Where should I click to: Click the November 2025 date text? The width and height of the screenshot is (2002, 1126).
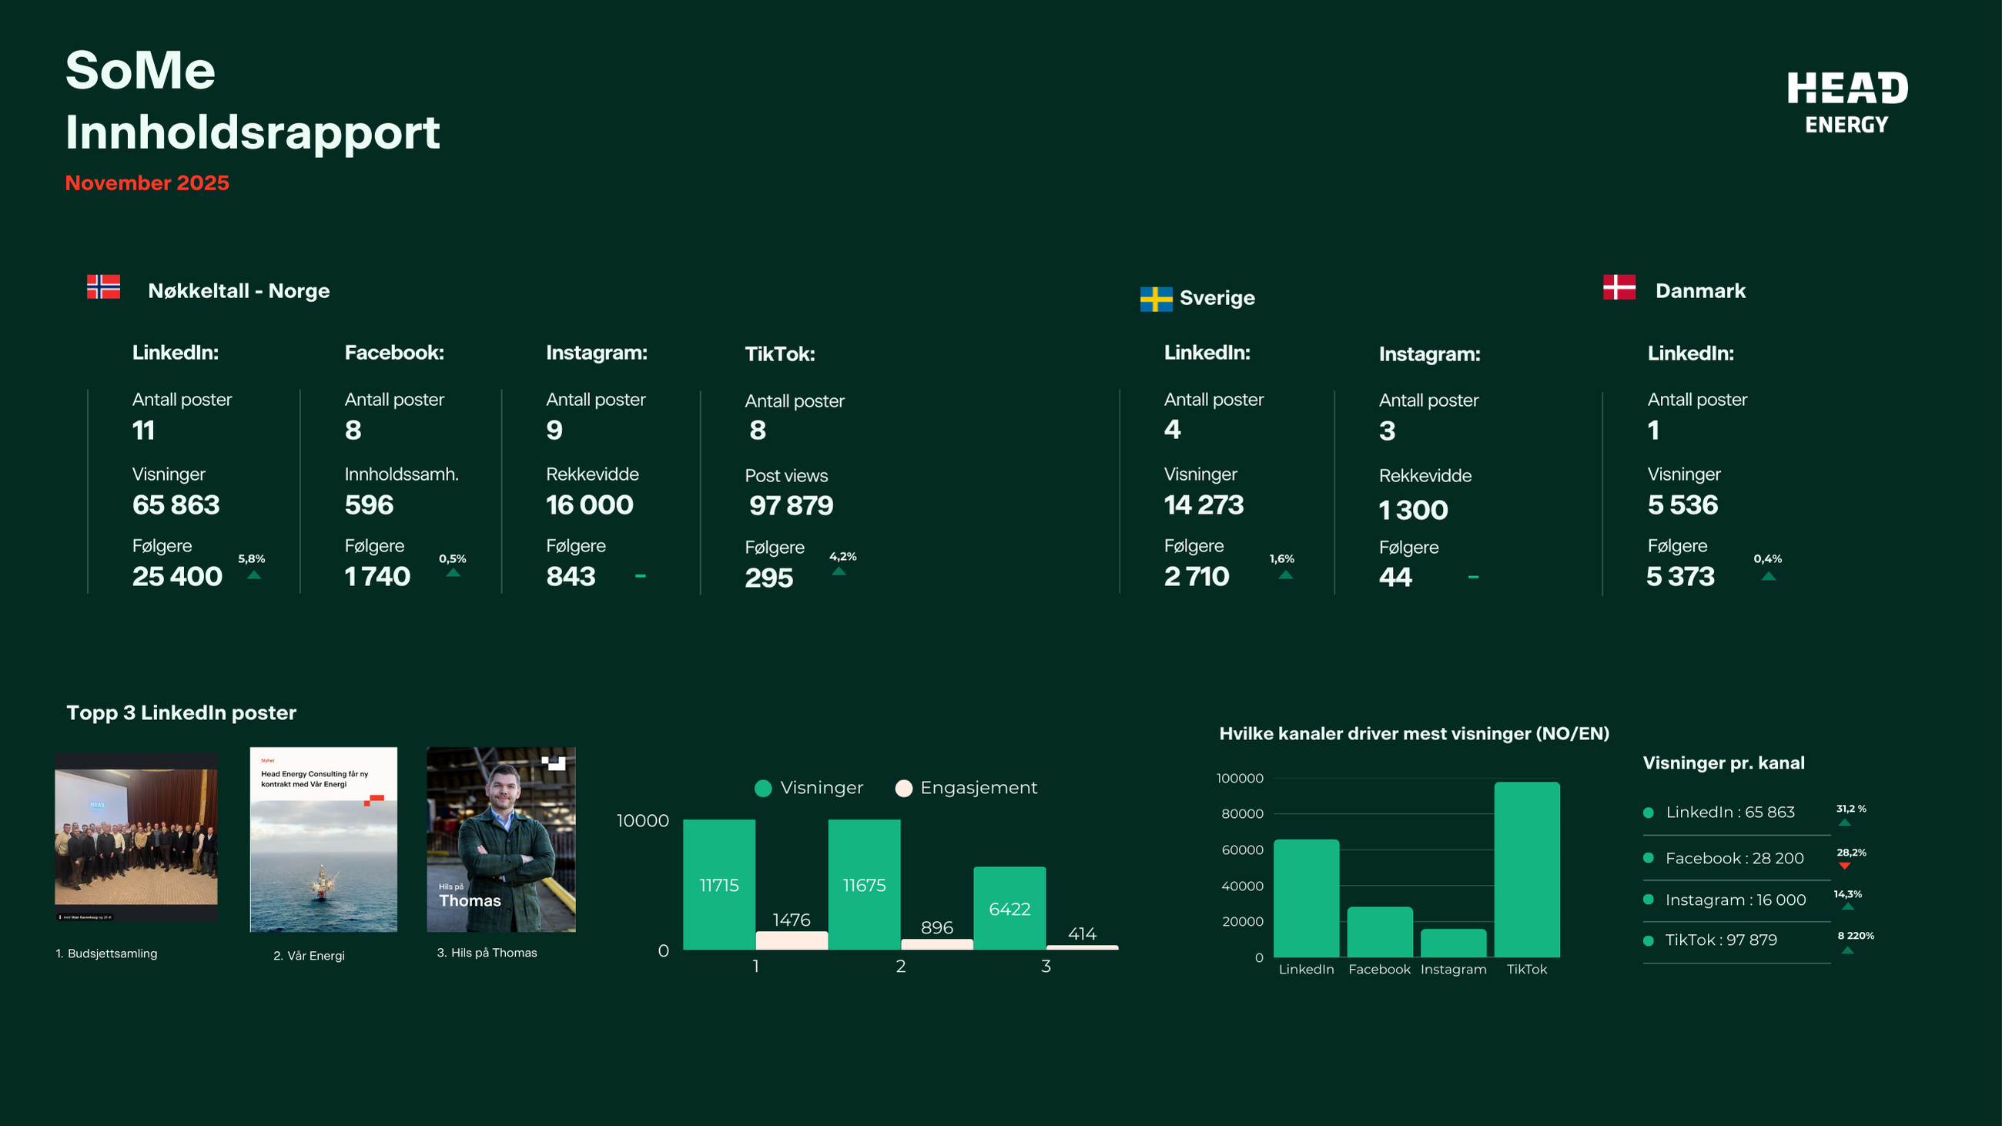pos(147,183)
